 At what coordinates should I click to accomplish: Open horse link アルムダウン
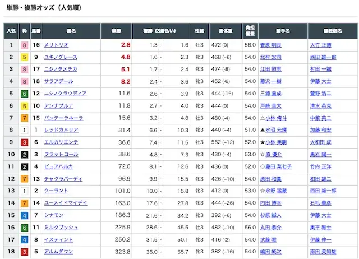(x=58, y=252)
